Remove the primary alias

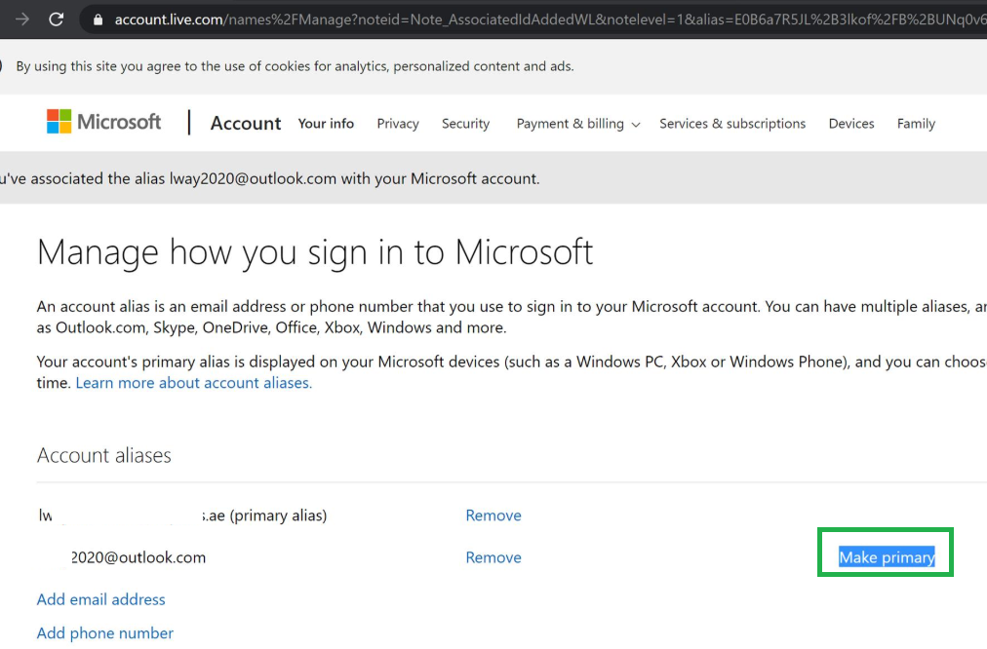coord(493,515)
